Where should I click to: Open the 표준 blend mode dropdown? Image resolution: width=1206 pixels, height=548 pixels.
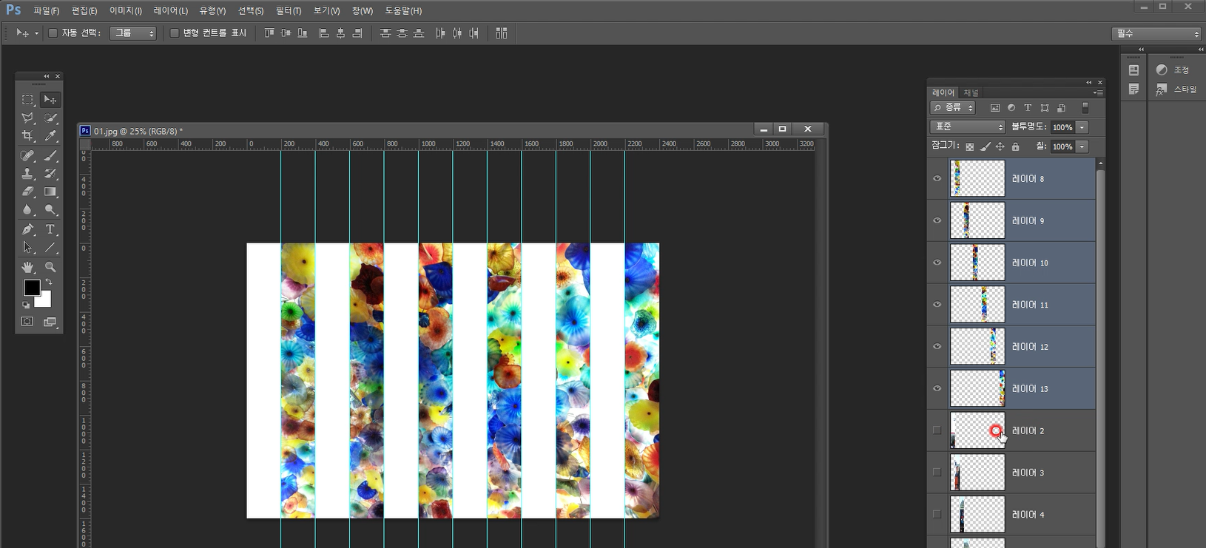(968, 127)
